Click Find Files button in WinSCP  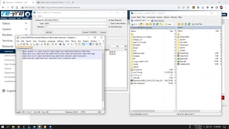pos(197,24)
